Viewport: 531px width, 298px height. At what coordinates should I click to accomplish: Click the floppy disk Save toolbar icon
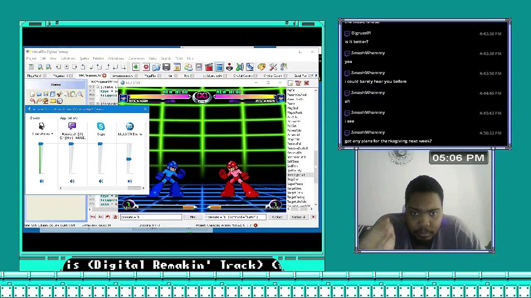[x=166, y=67]
